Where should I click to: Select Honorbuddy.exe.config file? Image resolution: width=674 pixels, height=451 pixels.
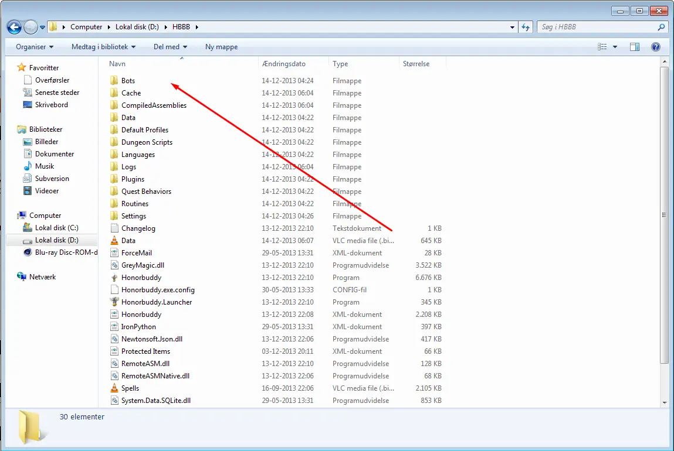(158, 290)
